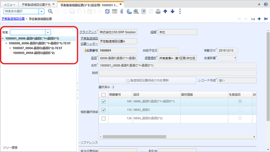The image size is (270, 152).
Task: Click into the 伝票番号 field
Action: click(x=118, y=51)
